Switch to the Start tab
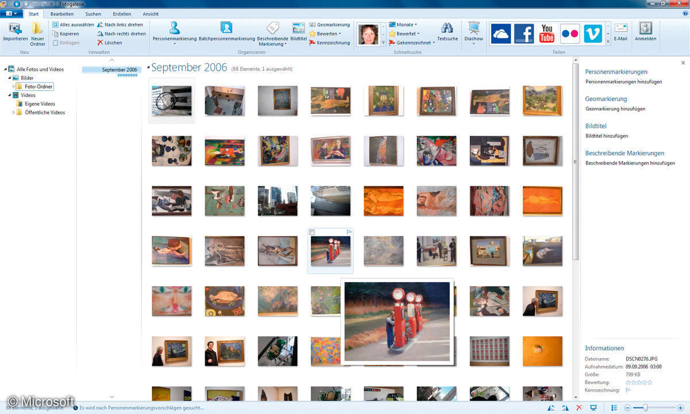The width and height of the screenshot is (690, 414). 34,14
